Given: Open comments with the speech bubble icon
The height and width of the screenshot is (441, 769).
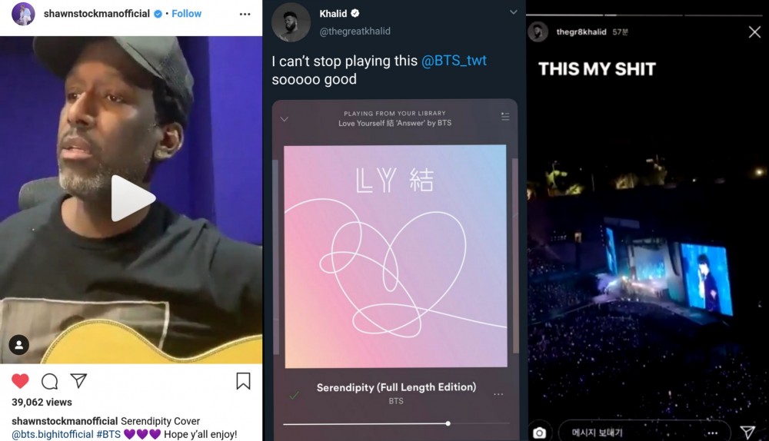Looking at the screenshot, I should [49, 381].
